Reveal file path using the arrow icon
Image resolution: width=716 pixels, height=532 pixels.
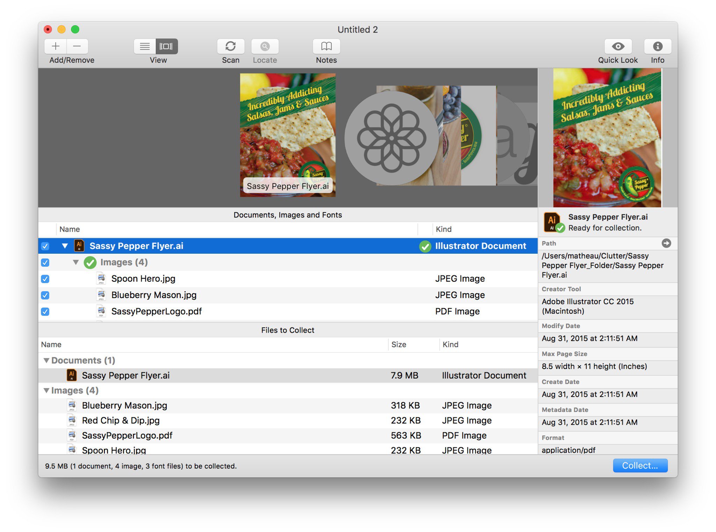(x=666, y=243)
